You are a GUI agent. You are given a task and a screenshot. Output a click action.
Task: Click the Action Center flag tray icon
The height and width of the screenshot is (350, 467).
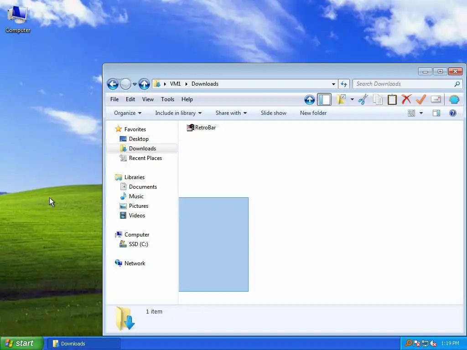(417, 344)
